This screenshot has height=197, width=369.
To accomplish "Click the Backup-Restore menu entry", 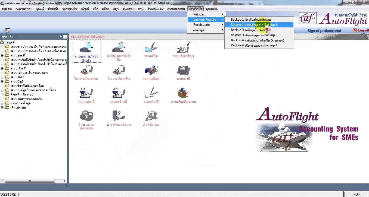I will pos(206,20).
